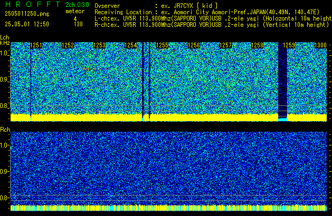Click the yellow-cyan level strip under Rch spectrogram

[168, 208]
